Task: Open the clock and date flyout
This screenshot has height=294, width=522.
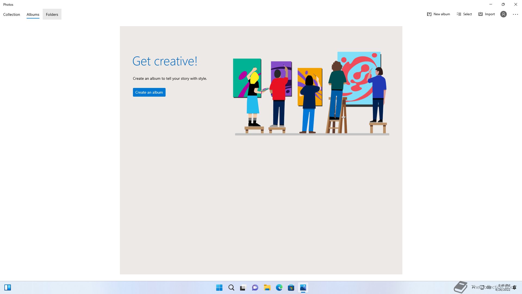Action: point(503,287)
